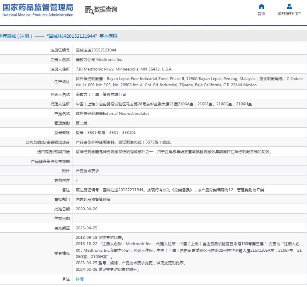The height and width of the screenshot is (287, 307).
Task: Click the intended use text 该神经刺激器是神经刺激系统
Action: (x=174, y=152)
